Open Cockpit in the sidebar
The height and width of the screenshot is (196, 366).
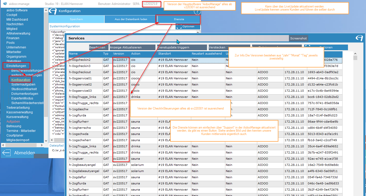click(x=12, y=15)
